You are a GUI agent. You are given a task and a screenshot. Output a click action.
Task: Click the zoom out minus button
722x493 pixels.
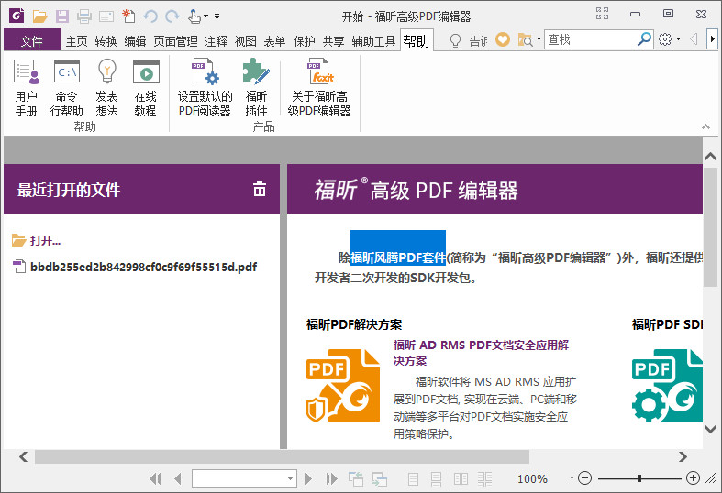584,478
